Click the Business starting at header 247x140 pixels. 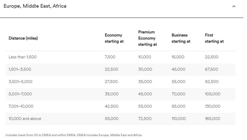point(181,38)
